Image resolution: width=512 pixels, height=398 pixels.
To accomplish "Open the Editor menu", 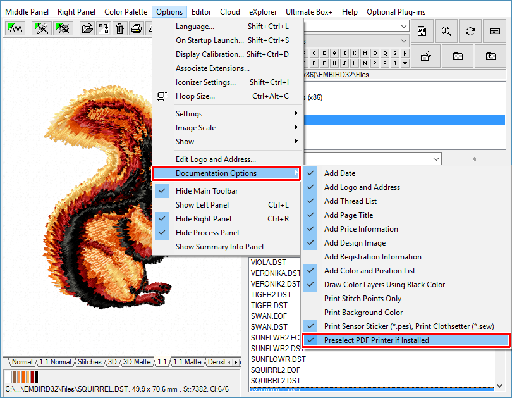I will coord(201,12).
